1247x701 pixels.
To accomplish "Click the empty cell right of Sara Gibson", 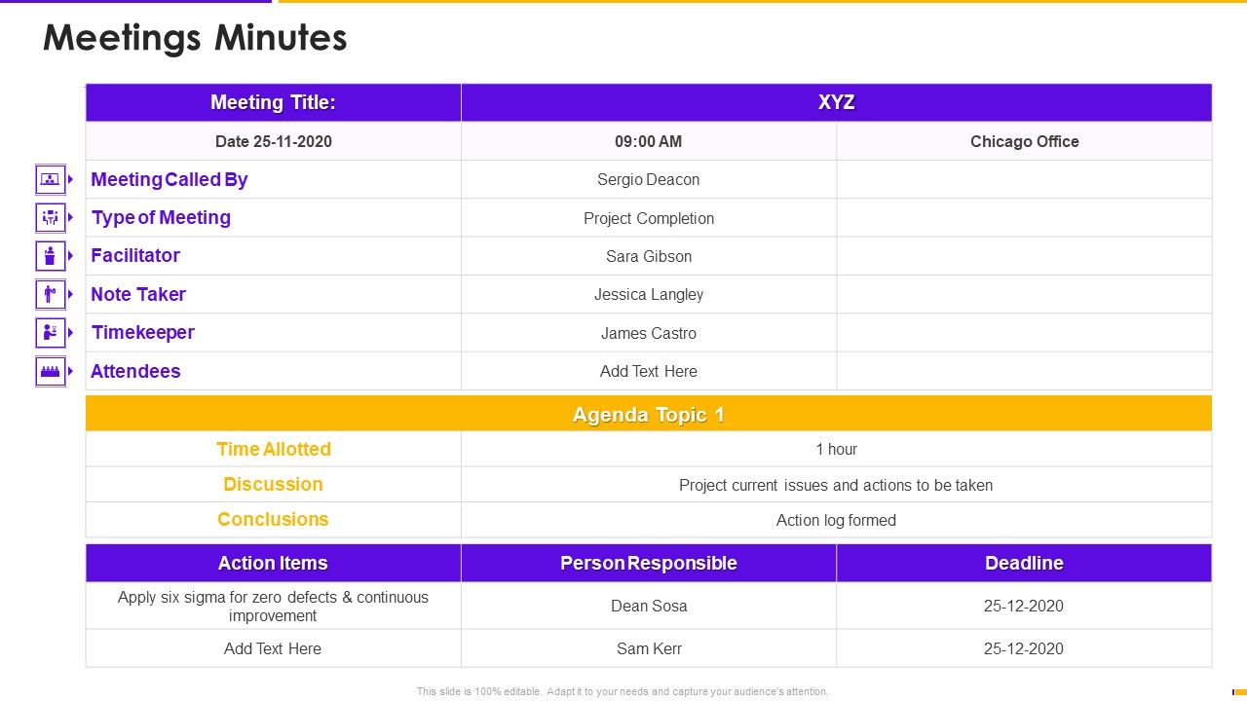I will (1025, 256).
